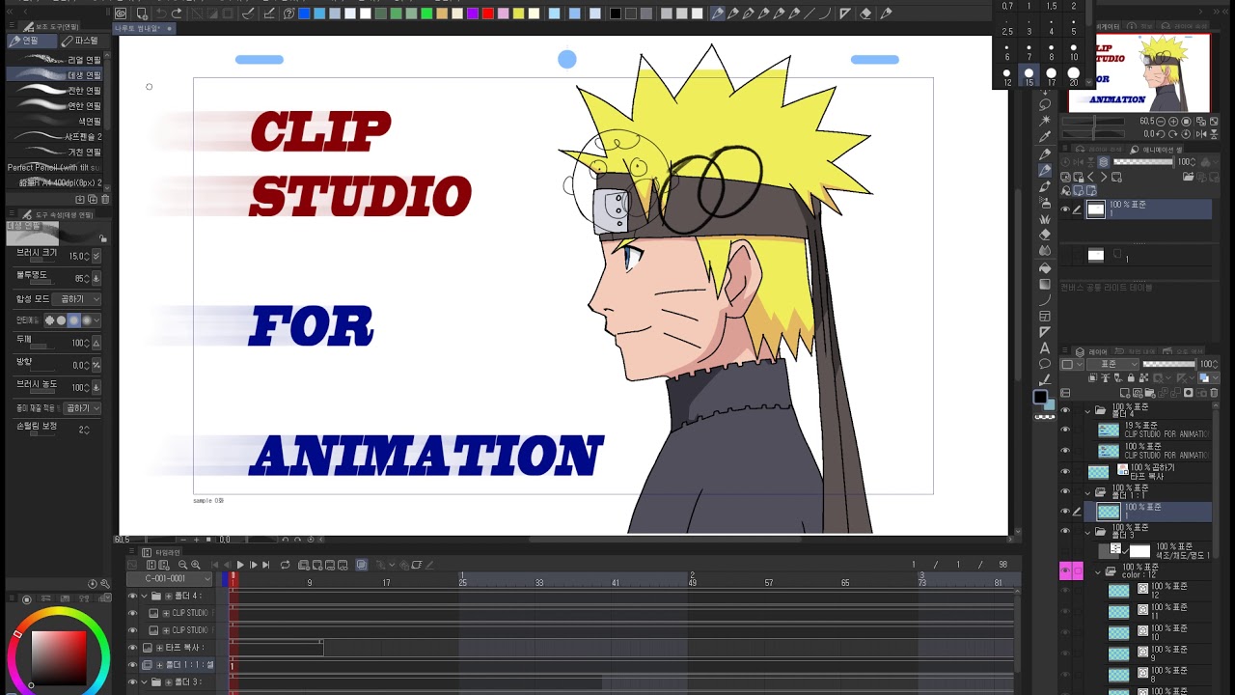The height and width of the screenshot is (695, 1235).
Task: Hide 타프 복사 track in timeline
Action: coord(133,648)
